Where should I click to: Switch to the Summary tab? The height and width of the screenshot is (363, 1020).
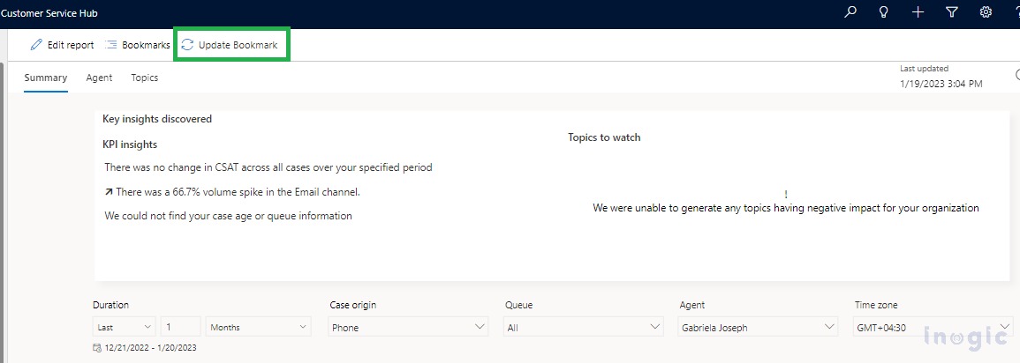point(46,78)
